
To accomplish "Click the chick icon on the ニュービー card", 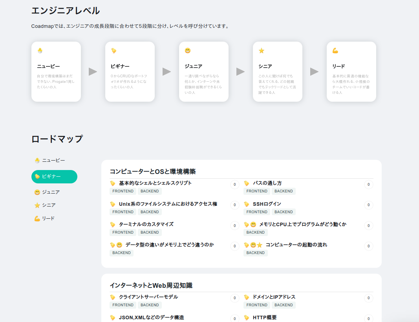I will click(x=40, y=50).
